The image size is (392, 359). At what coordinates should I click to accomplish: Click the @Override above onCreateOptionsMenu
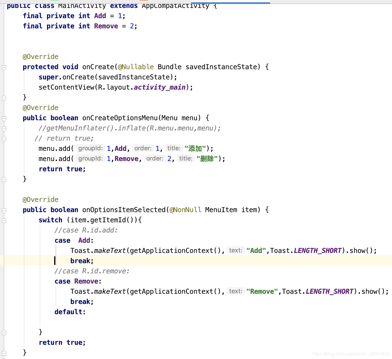(41, 108)
